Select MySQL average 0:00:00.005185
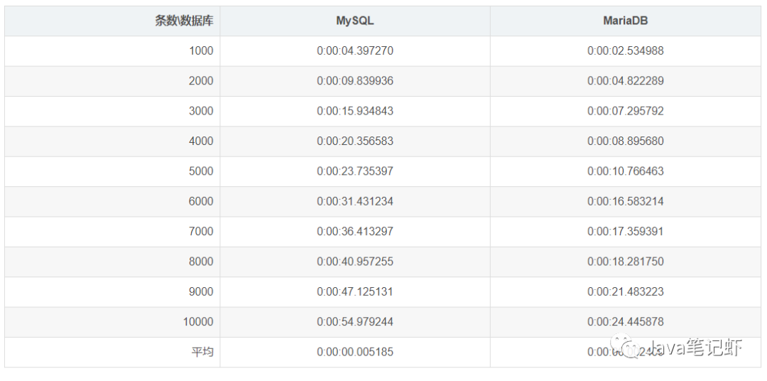Screen dimensions: 767x381 coord(354,352)
